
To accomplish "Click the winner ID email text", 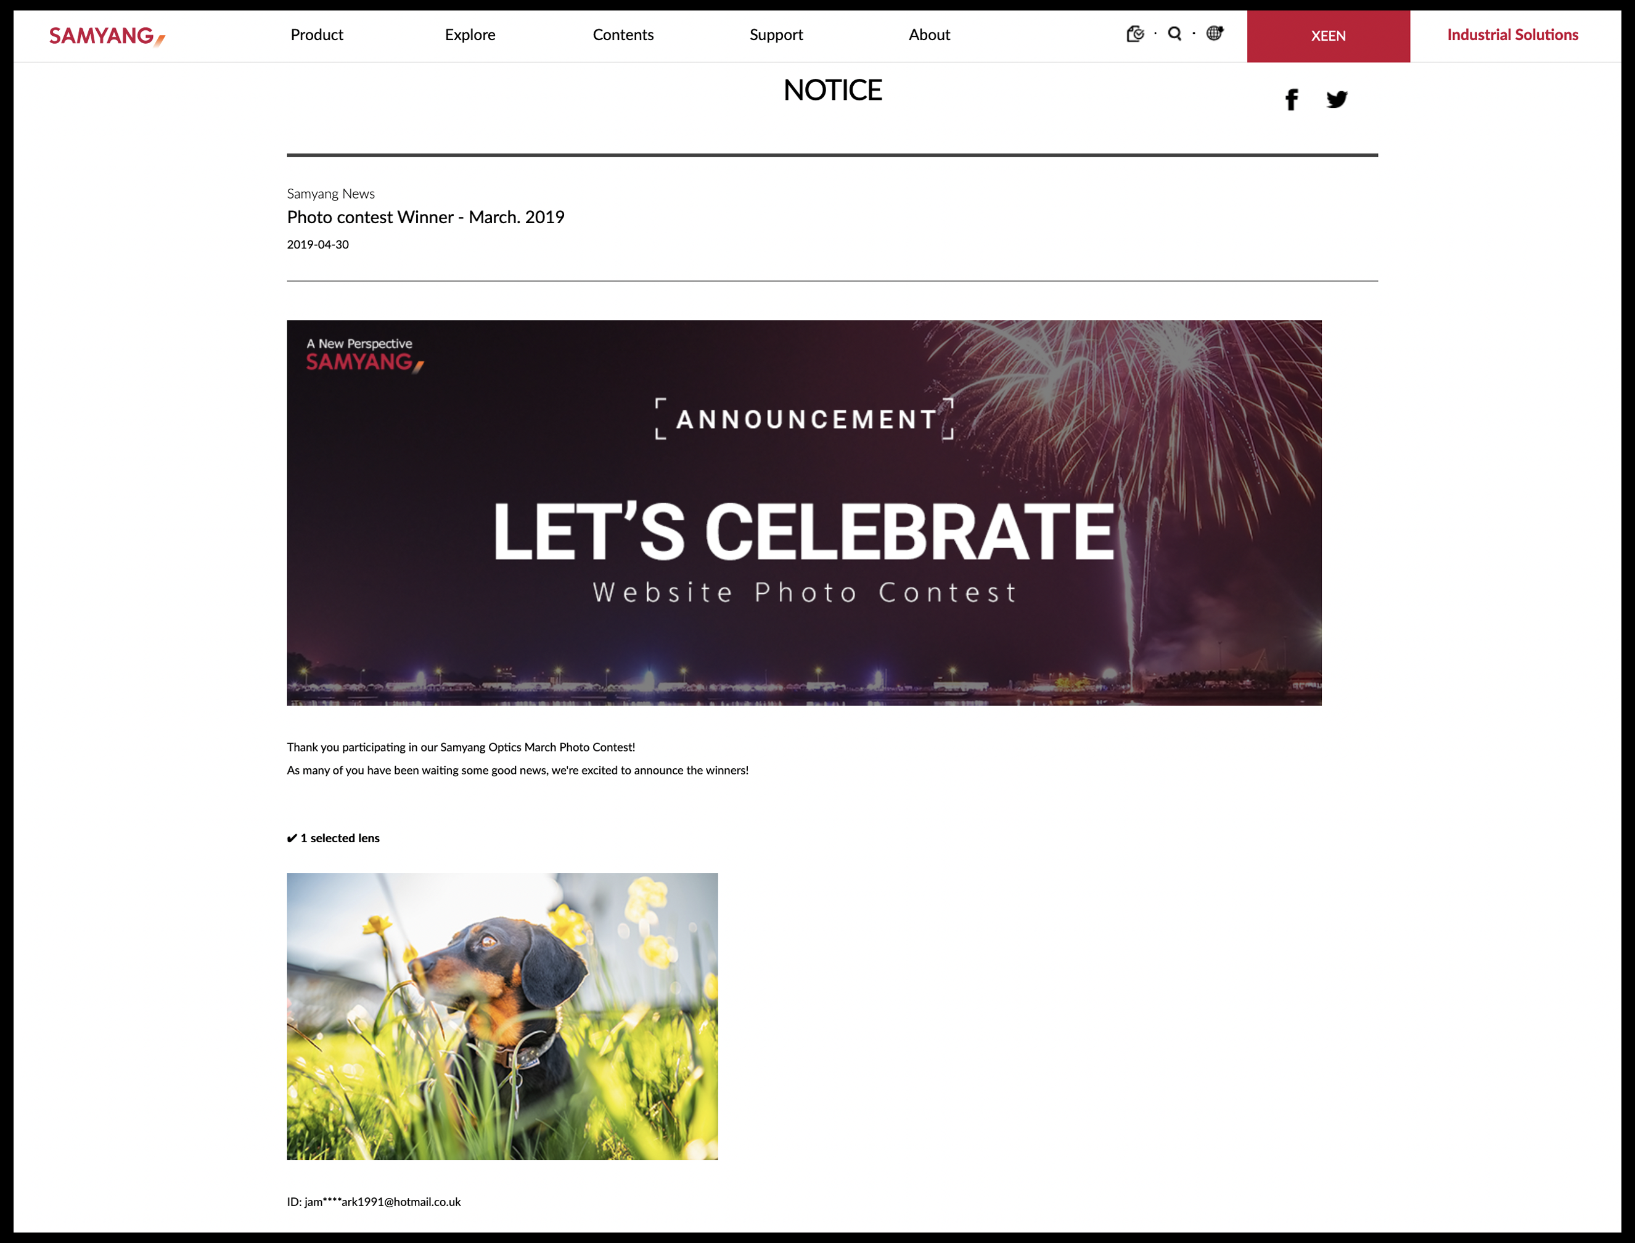I will point(374,1202).
